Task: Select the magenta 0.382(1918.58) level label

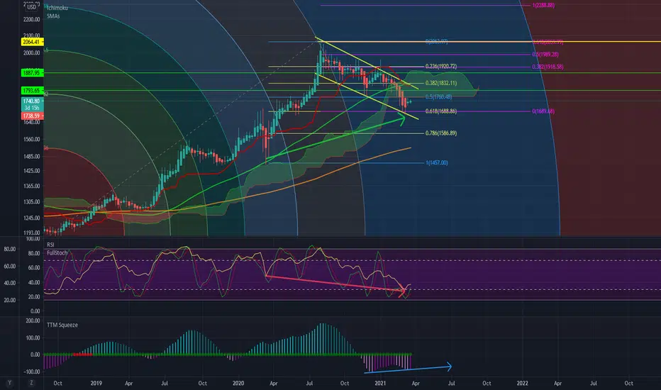Action: 548,67
